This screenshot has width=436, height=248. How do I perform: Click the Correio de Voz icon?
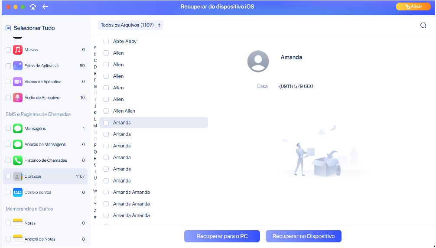pos(18,192)
